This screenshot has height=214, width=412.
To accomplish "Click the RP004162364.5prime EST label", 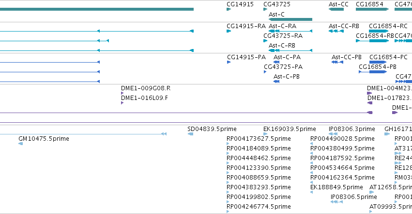I will coord(342,178).
